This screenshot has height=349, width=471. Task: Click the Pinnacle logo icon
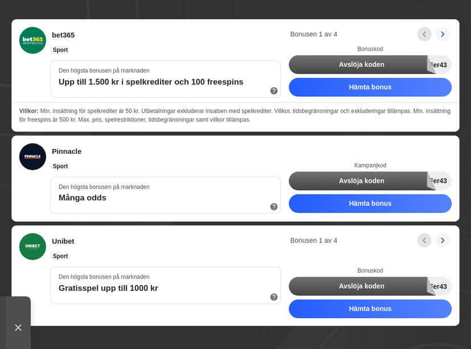pos(32,157)
